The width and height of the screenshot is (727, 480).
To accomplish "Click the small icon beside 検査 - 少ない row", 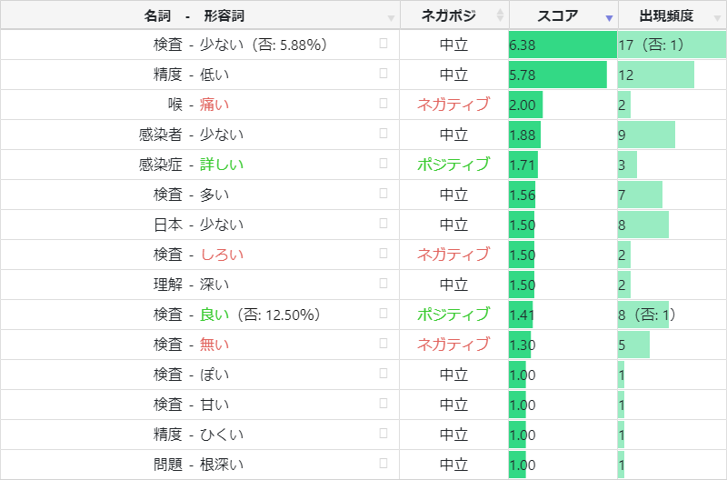I will [383, 44].
